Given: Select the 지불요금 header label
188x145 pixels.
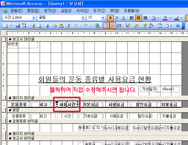Looking at the screenshot, I should [x=169, y=105].
